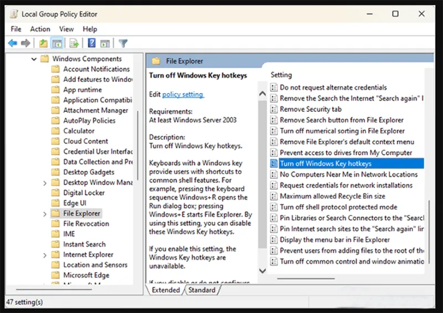This screenshot has height=313, width=443.
Task: Click the policy setting link
Action: click(183, 94)
